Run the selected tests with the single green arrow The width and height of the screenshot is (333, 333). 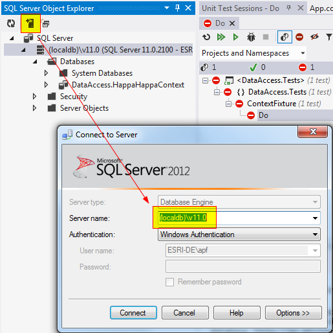point(235,37)
